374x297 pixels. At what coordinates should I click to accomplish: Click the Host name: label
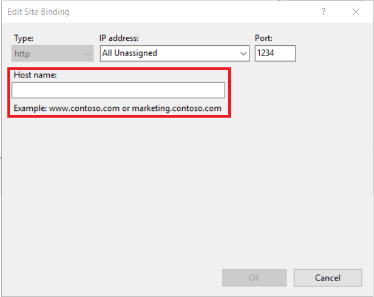(35, 75)
